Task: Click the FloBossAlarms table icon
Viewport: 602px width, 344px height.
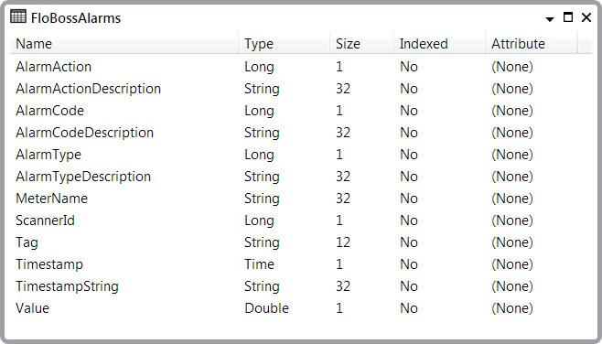Action: pos(18,17)
